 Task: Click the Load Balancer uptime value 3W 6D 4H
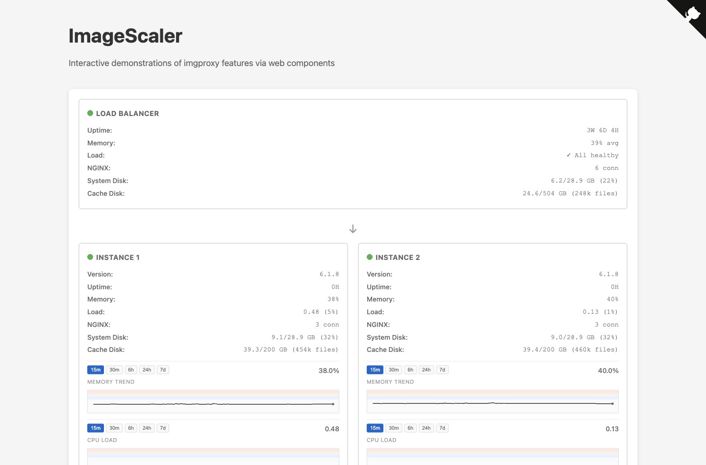[x=603, y=130]
